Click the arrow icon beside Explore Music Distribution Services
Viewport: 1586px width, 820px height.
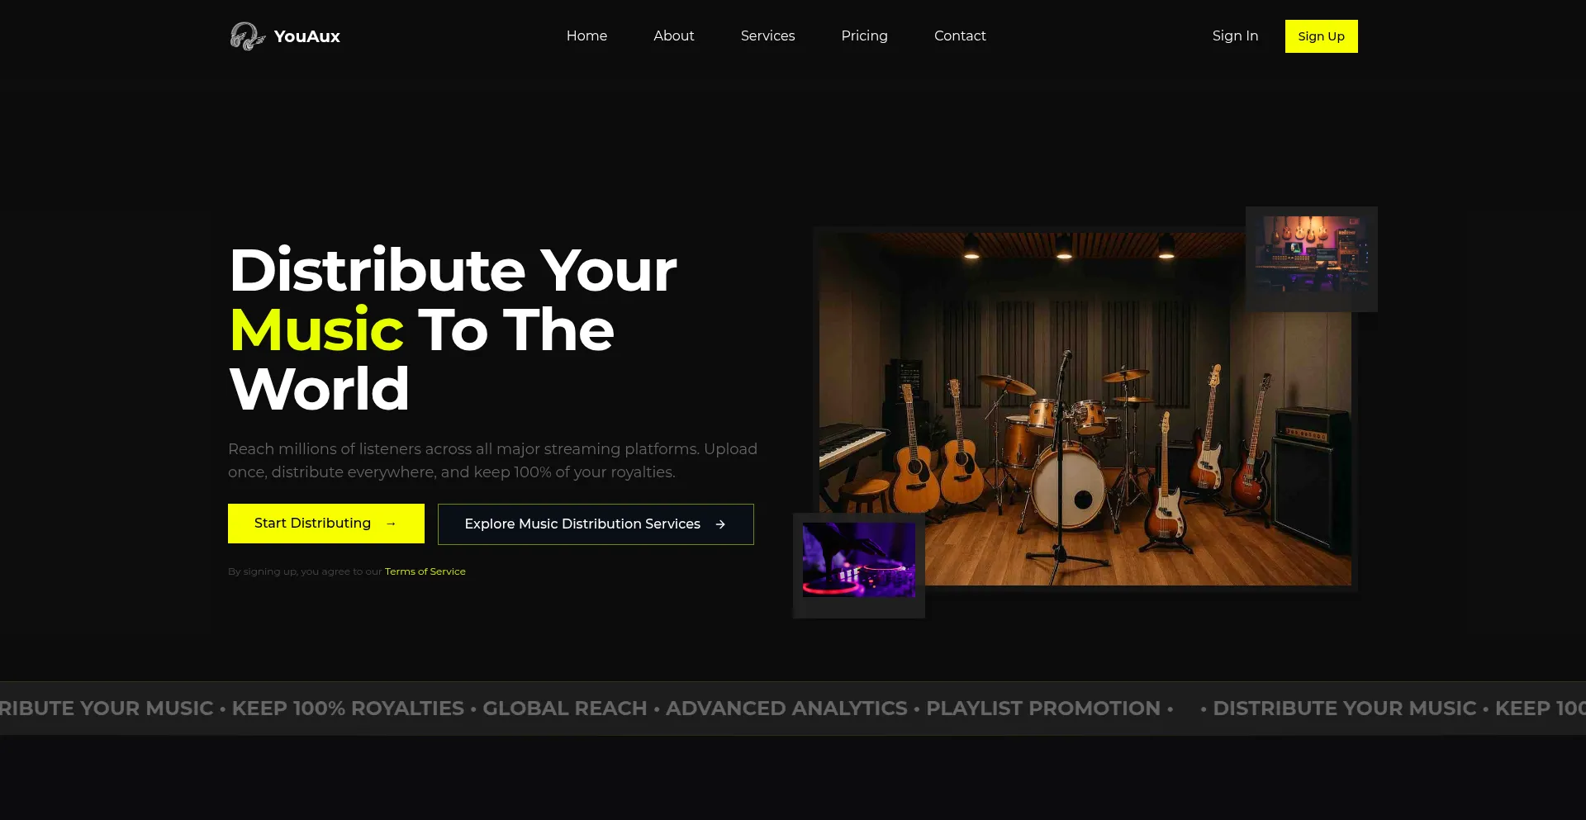point(720,524)
